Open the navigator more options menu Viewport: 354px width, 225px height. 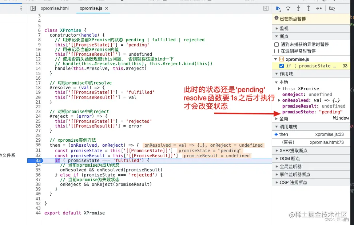[21, 8]
